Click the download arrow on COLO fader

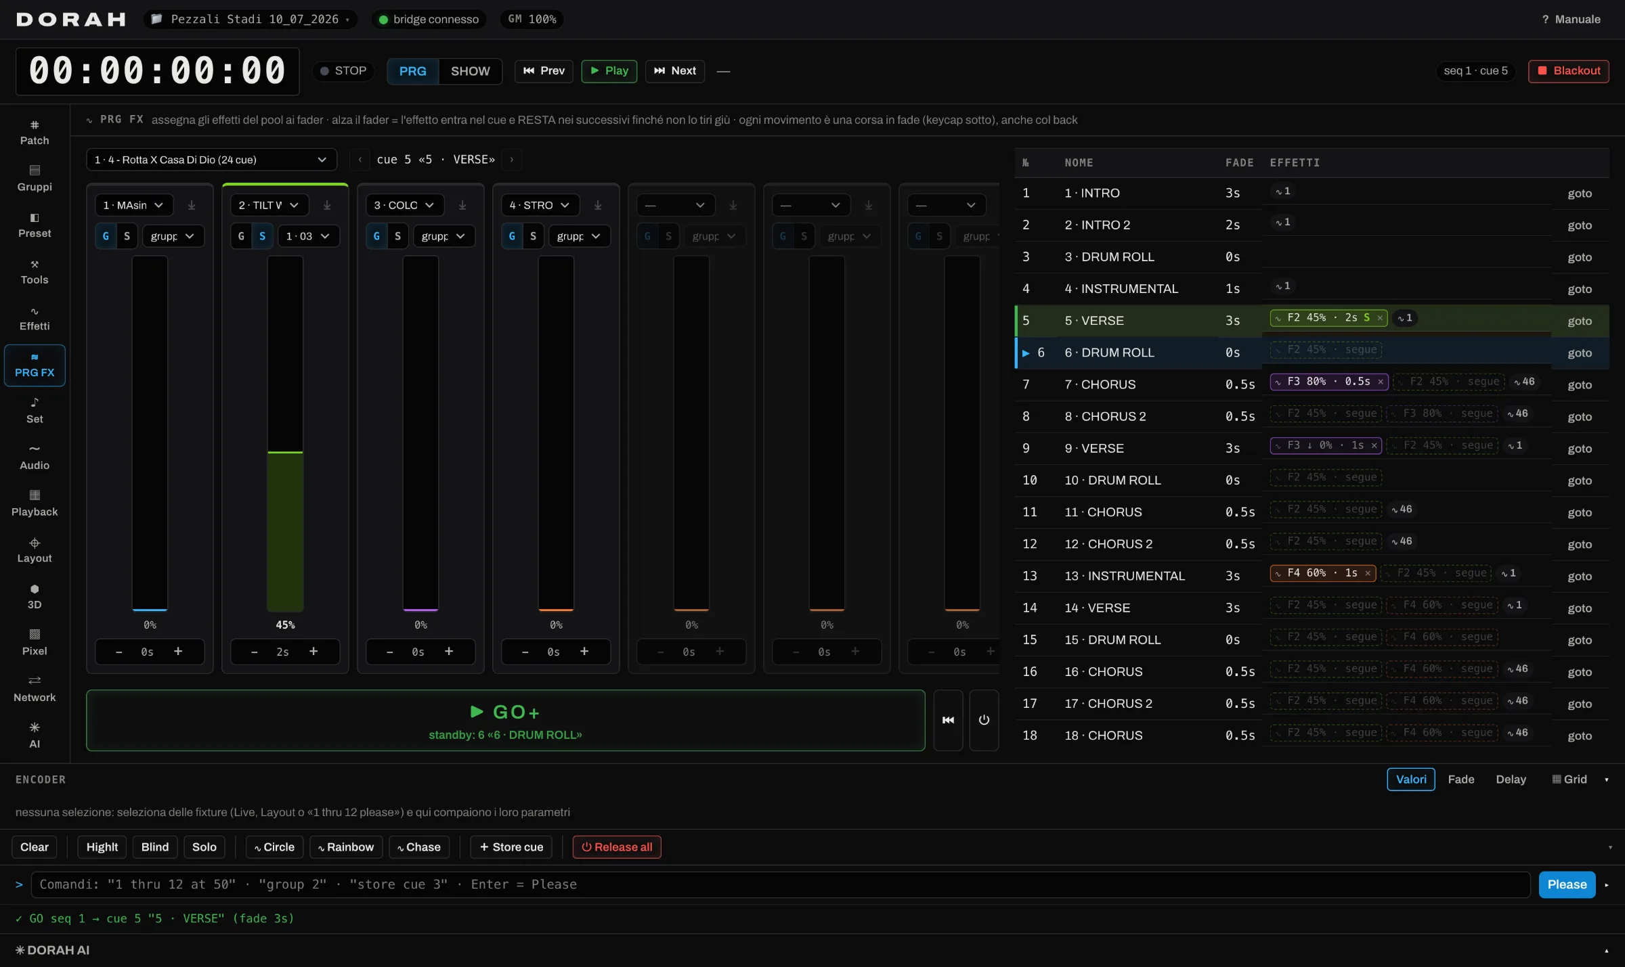[x=462, y=205]
